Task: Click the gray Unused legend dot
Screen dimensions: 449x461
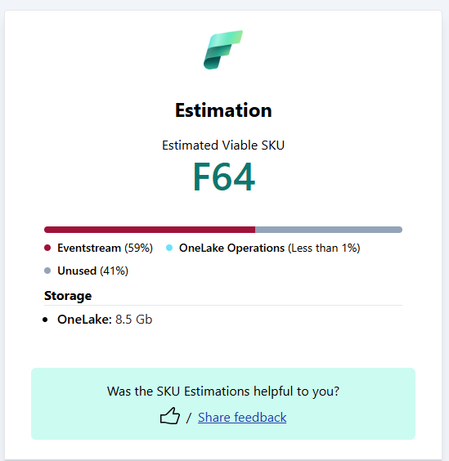Action: pyautogui.click(x=47, y=271)
